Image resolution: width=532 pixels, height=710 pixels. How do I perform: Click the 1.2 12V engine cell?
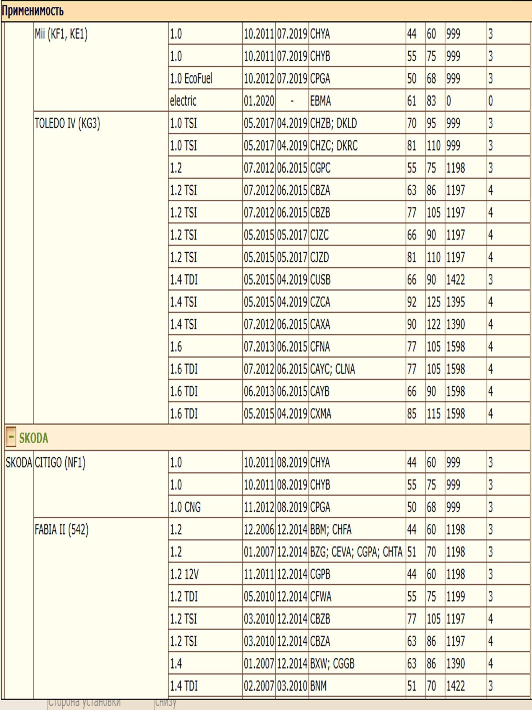pos(184,574)
